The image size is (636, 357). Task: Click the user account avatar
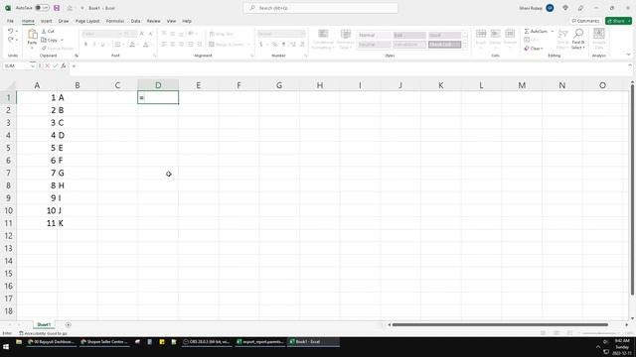tap(550, 8)
